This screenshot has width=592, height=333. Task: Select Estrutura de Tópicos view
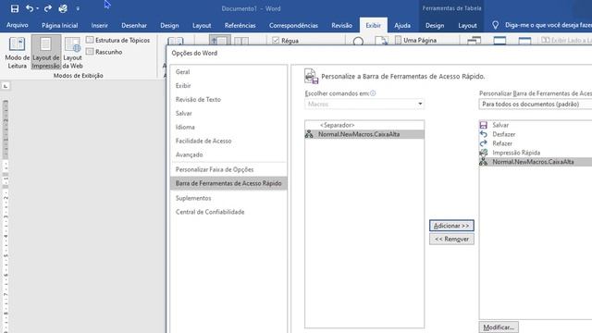coord(117,40)
